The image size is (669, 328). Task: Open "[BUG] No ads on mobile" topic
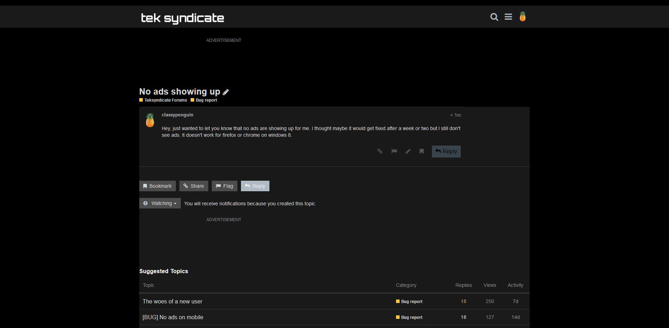[x=173, y=317]
